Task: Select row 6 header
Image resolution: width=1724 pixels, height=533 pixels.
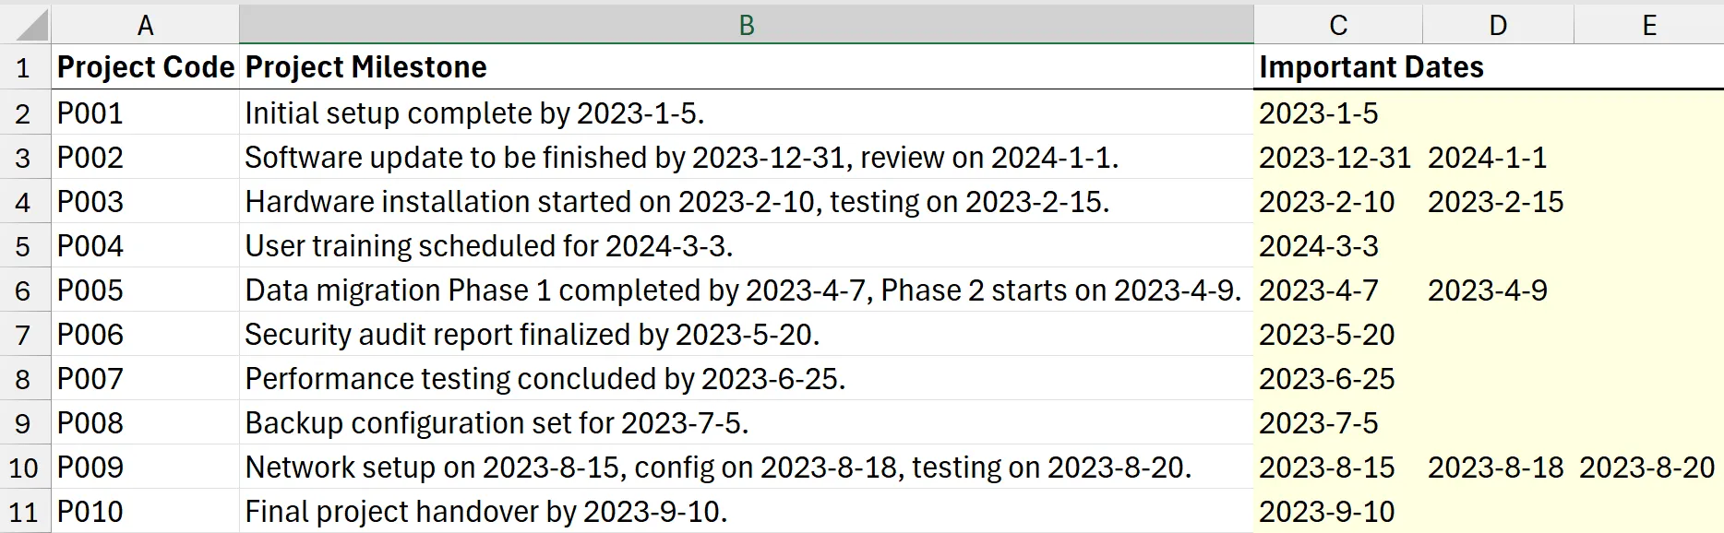Action: point(24,290)
